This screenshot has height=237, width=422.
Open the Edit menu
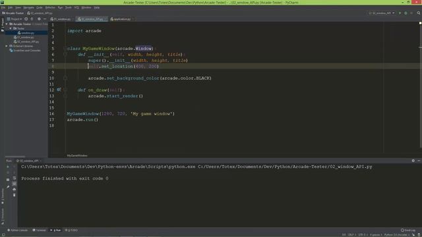pos(11,7)
